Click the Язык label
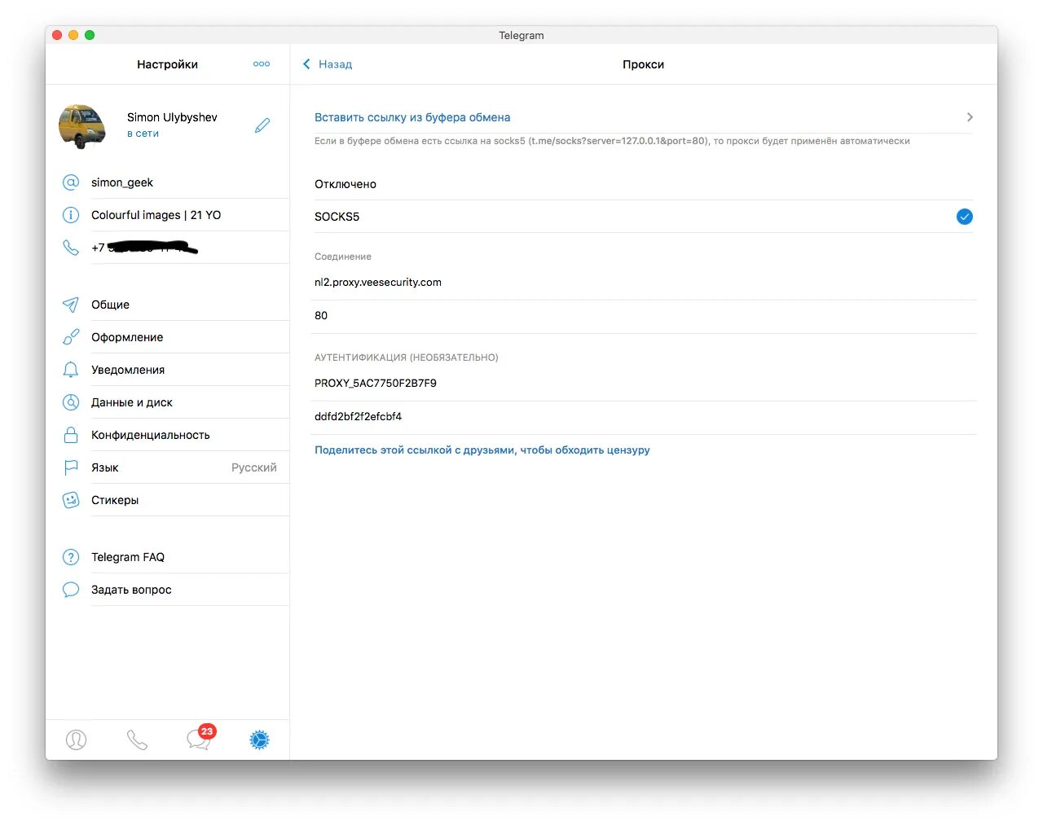Screen dimensions: 1043x825 pyautogui.click(x=105, y=467)
